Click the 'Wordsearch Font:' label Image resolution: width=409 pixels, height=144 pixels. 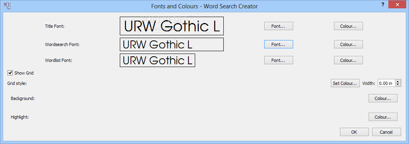click(62, 44)
